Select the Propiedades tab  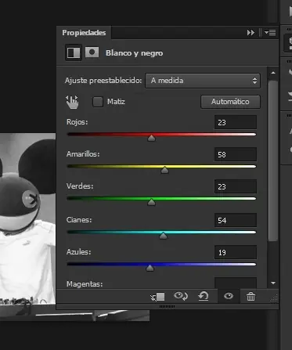point(84,33)
